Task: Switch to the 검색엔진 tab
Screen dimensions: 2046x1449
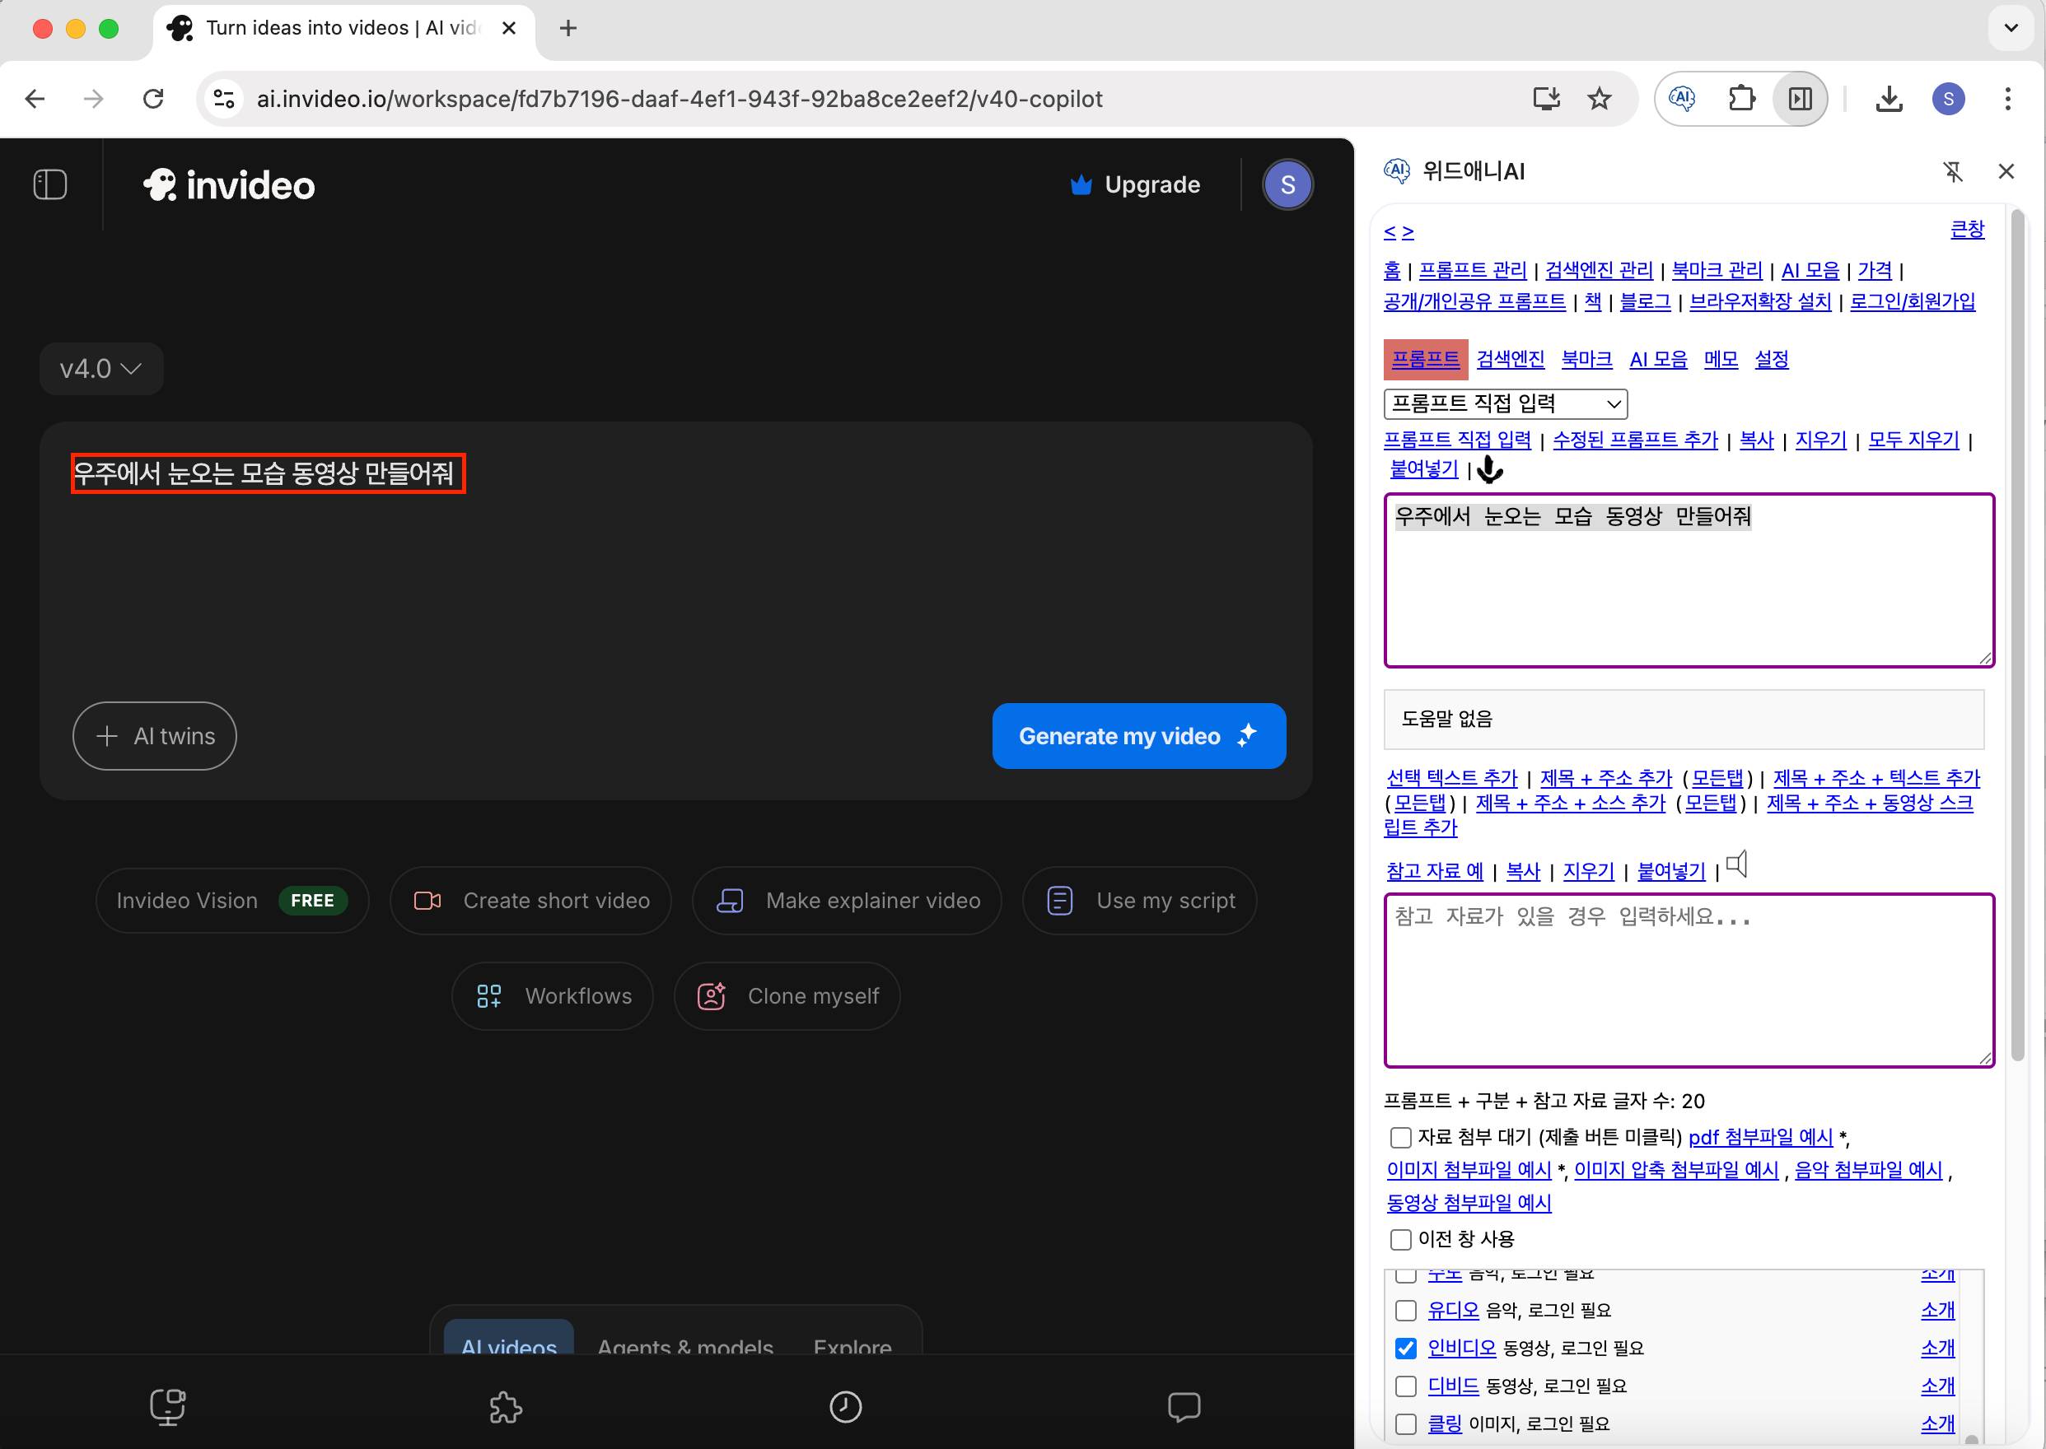Action: tap(1510, 360)
